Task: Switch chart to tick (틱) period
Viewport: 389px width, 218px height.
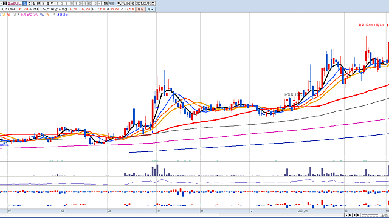Action: coord(52,4)
